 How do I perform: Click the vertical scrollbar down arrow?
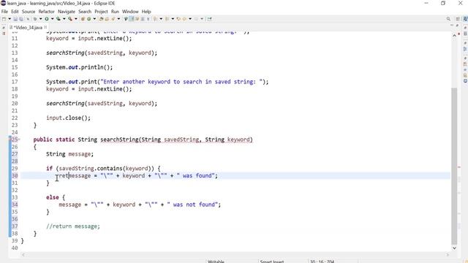coord(454,248)
